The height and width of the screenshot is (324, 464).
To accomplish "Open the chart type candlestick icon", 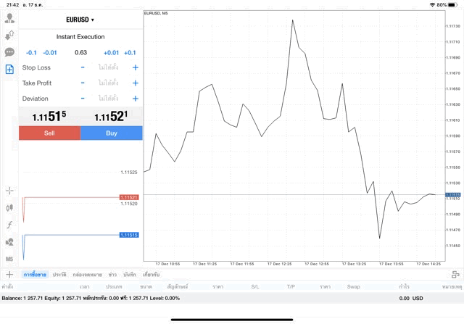I will (x=9, y=207).
